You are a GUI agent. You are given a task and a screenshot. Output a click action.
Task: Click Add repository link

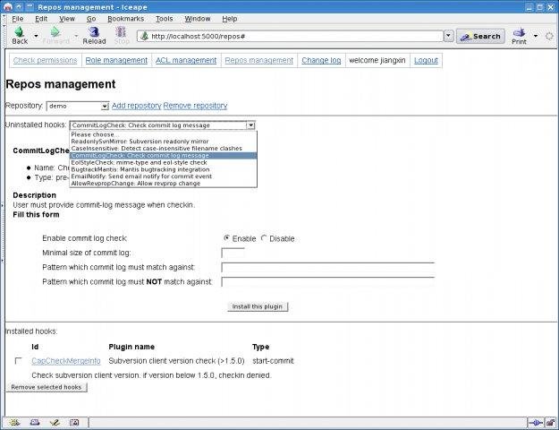(x=136, y=106)
